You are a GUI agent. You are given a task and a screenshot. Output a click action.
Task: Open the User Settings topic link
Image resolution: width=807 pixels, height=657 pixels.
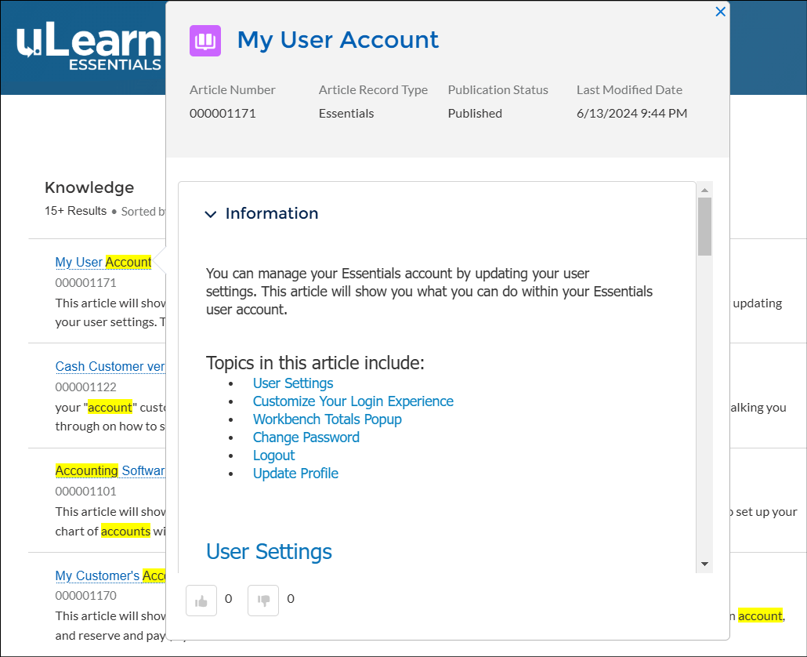point(292,383)
